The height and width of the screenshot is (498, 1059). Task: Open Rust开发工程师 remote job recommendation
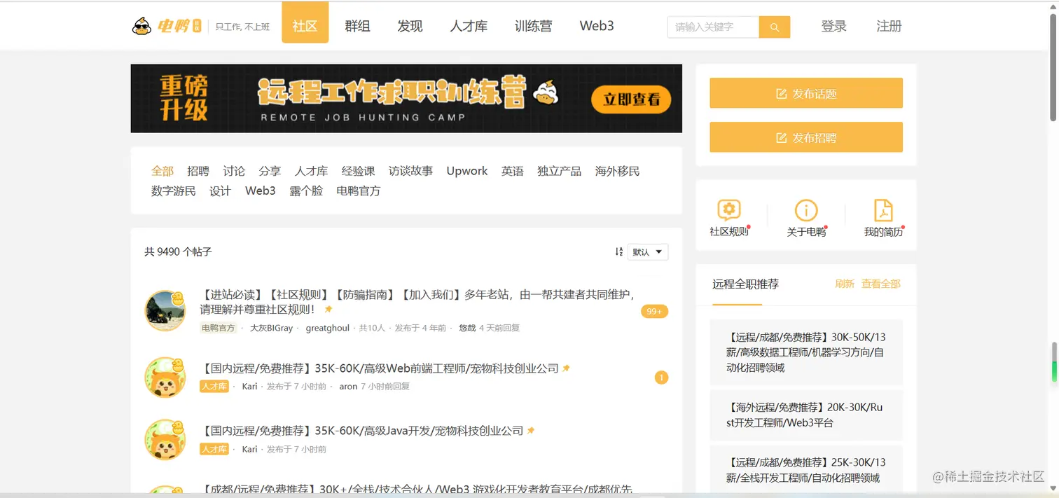pyautogui.click(x=806, y=415)
